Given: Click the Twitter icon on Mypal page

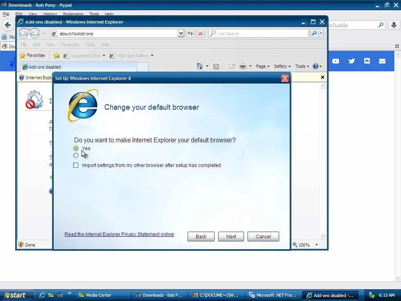Looking at the screenshot, I should (x=352, y=61).
